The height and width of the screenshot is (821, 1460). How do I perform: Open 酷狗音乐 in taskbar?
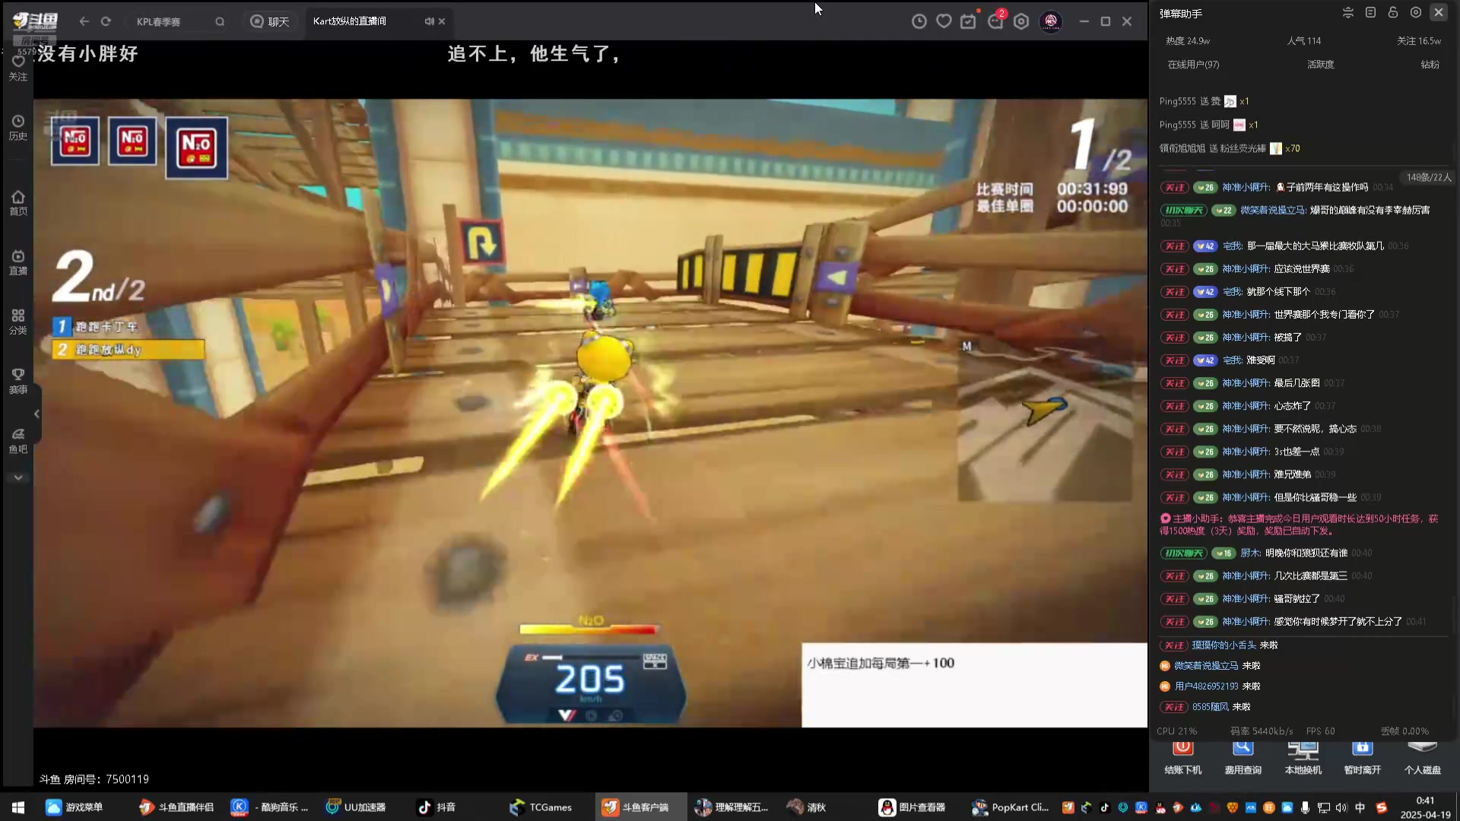[x=270, y=807]
